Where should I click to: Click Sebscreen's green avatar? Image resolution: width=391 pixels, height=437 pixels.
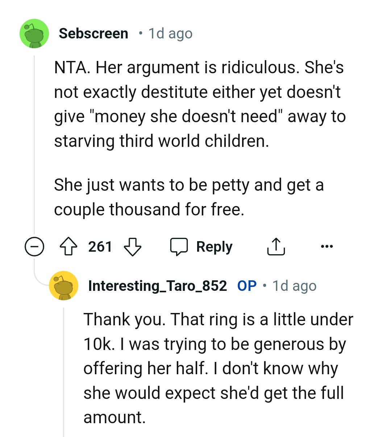pos(34,33)
